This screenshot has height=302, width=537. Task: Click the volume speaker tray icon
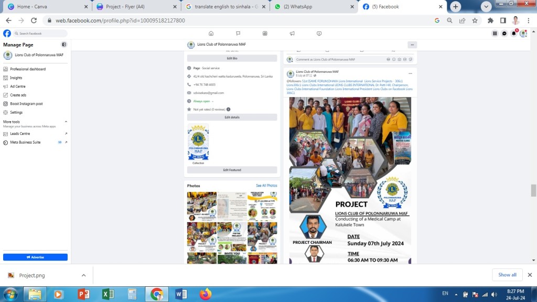click(x=494, y=295)
